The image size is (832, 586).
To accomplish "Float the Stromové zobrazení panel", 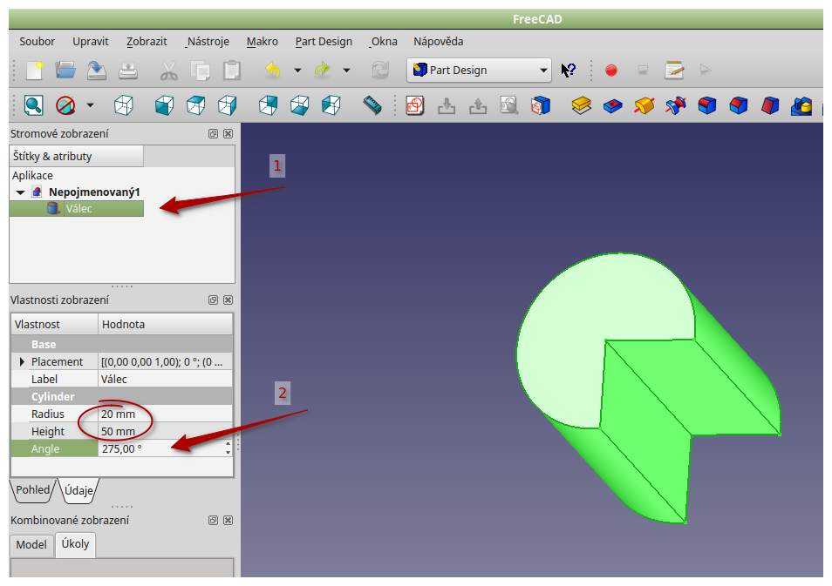I will point(213,134).
